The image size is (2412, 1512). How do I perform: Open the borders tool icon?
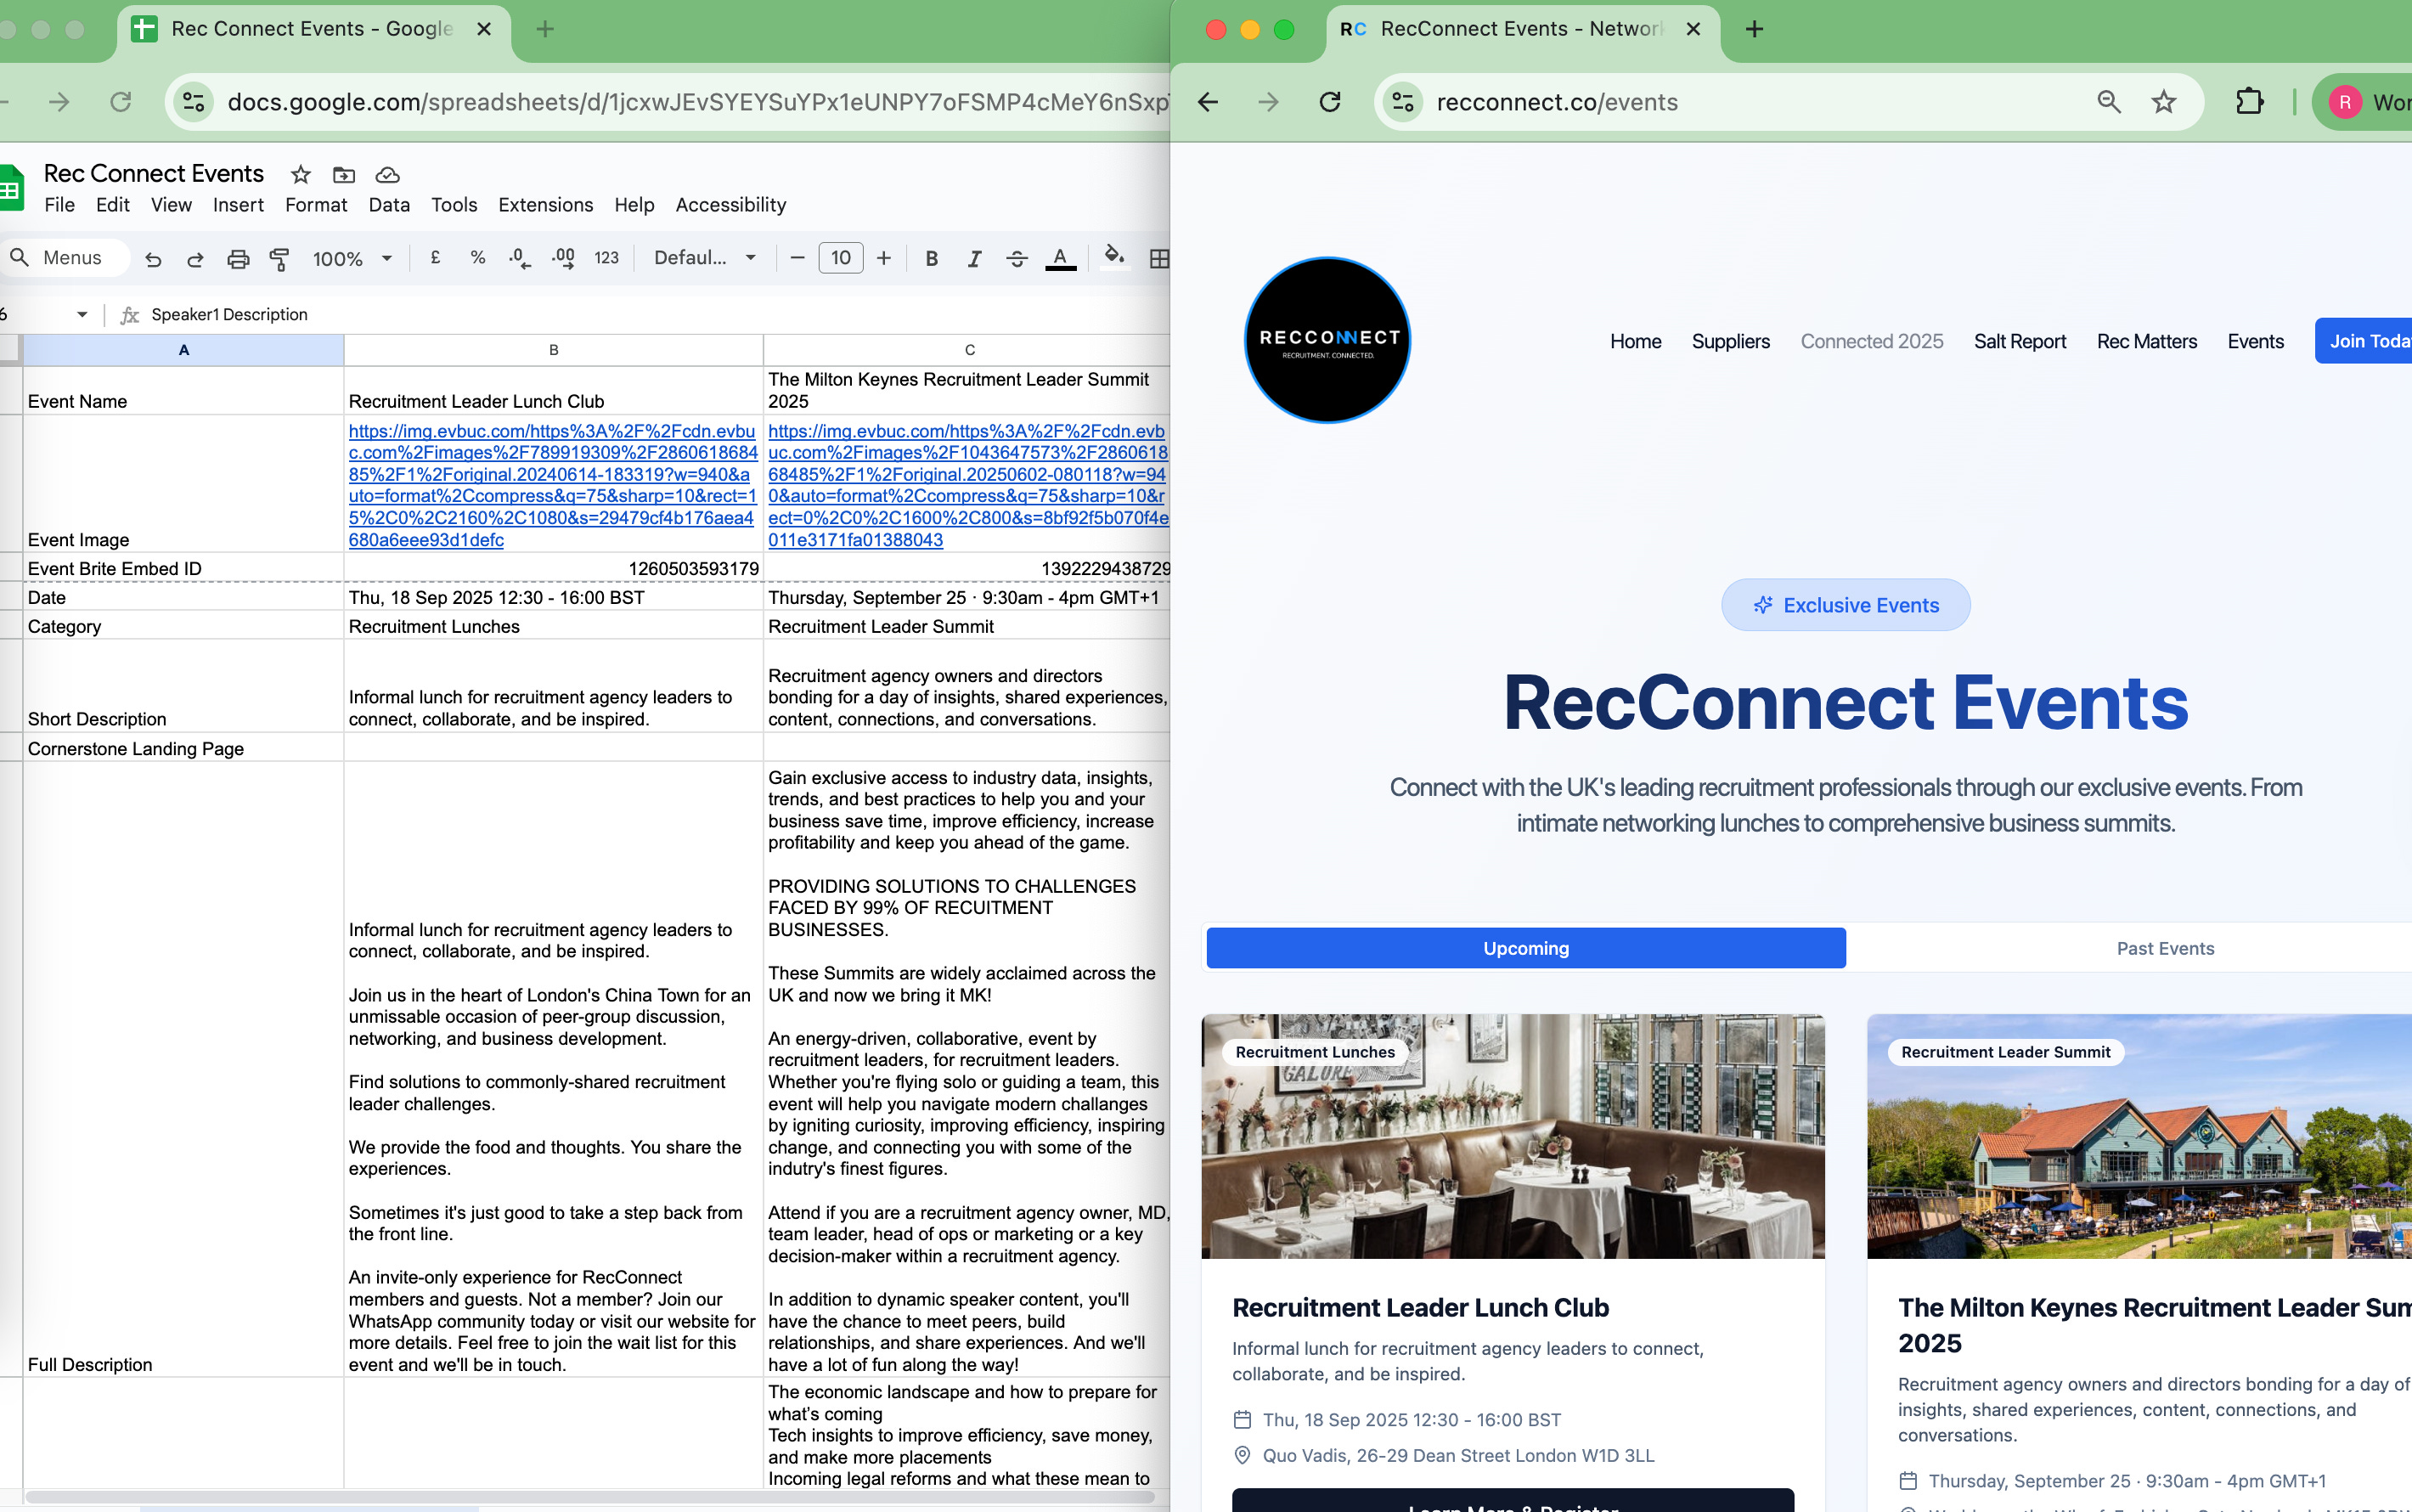tap(1158, 259)
